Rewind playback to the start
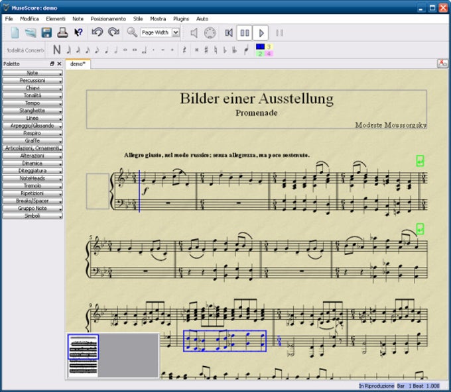451x392 pixels. [x=229, y=32]
